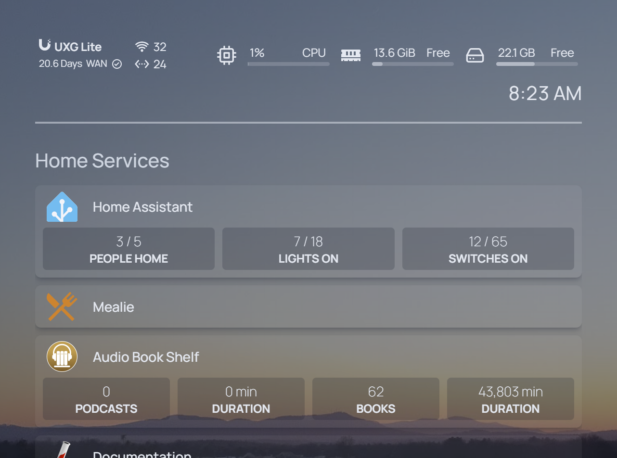This screenshot has height=458, width=617.
Task: Open the Documentation service title
Action: tap(142, 454)
